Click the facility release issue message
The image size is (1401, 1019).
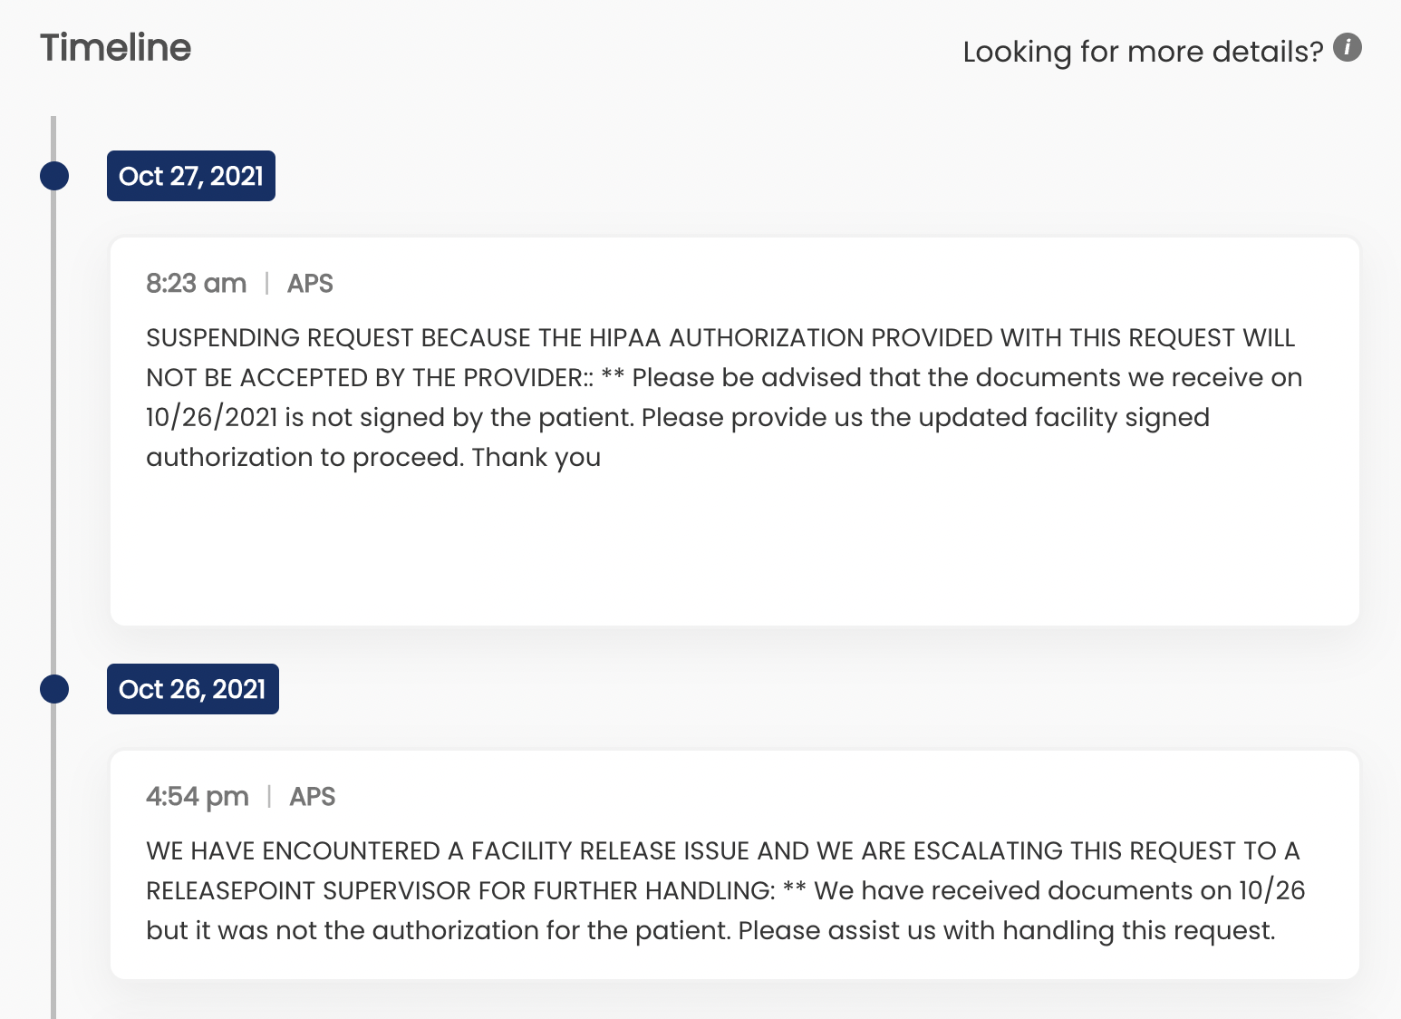[x=725, y=890]
